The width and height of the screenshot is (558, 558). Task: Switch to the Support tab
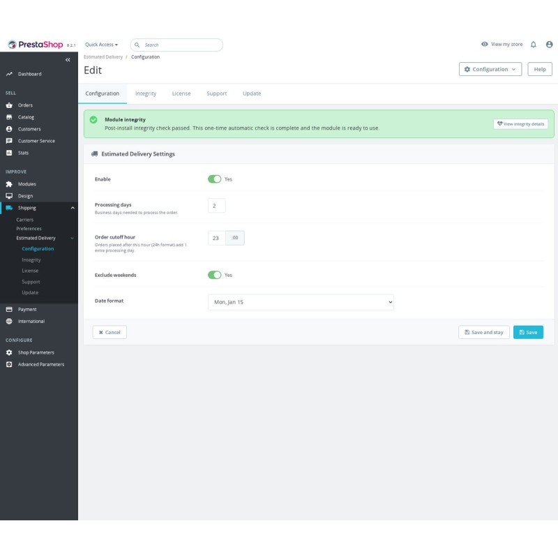[217, 93]
